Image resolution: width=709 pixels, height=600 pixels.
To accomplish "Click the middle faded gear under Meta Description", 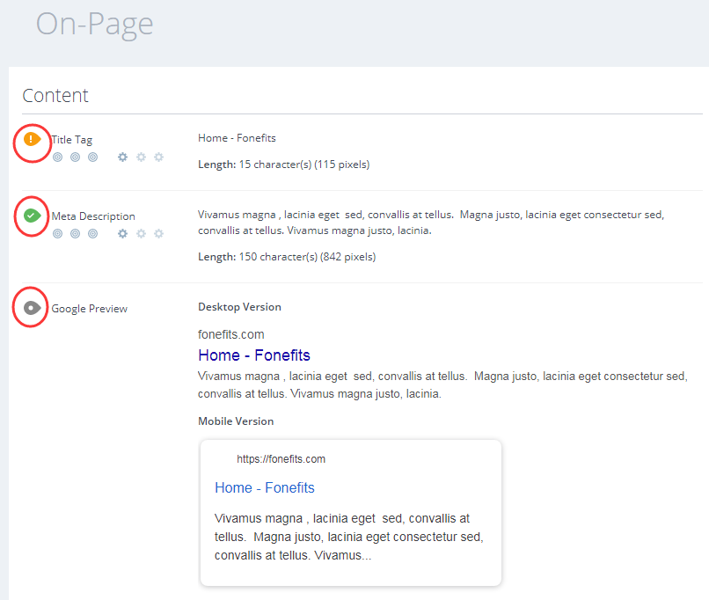I will [x=141, y=234].
